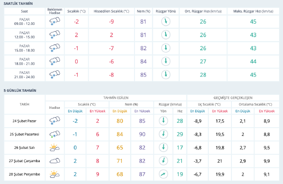This screenshot has width=283, height=184.
Task: Click the TAHMİN EDİLEN group header
Action: pyautogui.click(x=124, y=97)
